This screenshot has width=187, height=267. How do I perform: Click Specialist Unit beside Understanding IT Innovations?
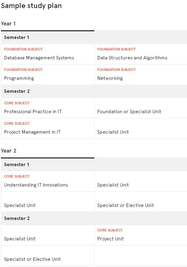click(113, 185)
